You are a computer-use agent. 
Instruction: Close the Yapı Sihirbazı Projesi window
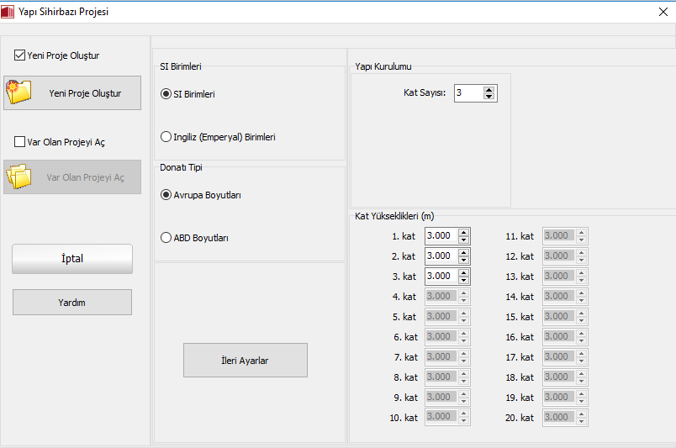662,12
